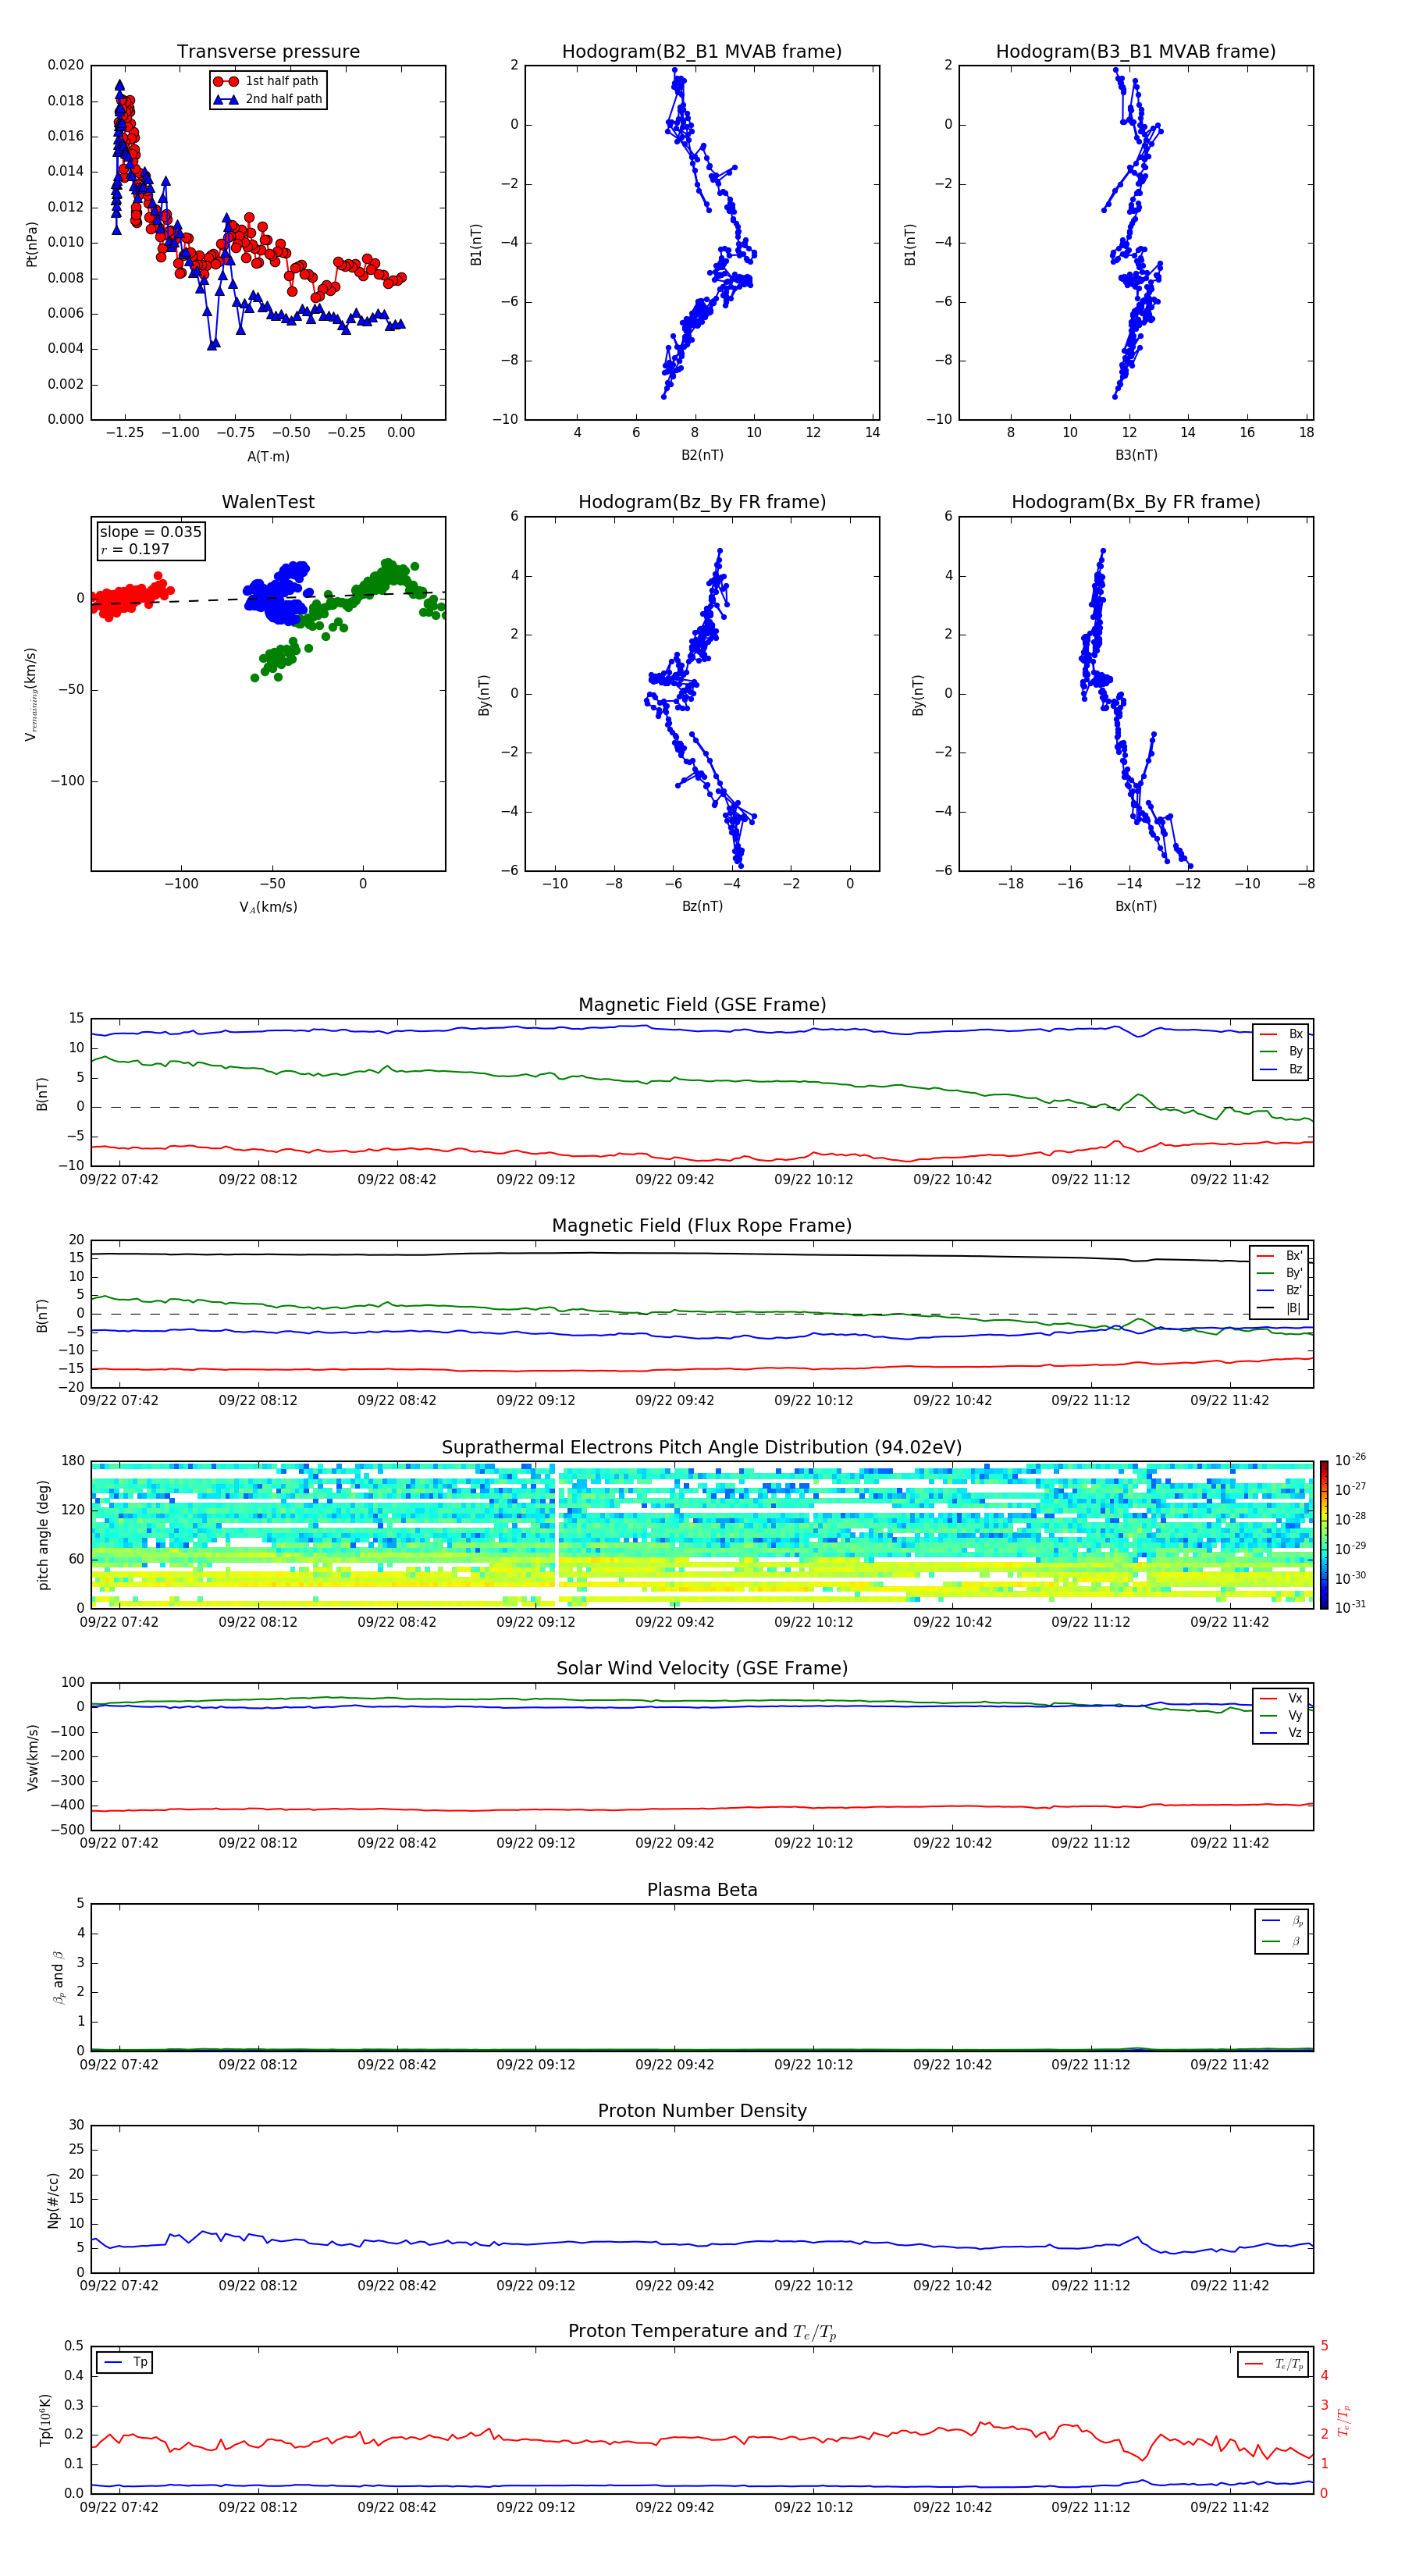
Task: Click the "Solar Wind Velocity (GSE Frame)" title
Action: click(702, 1669)
